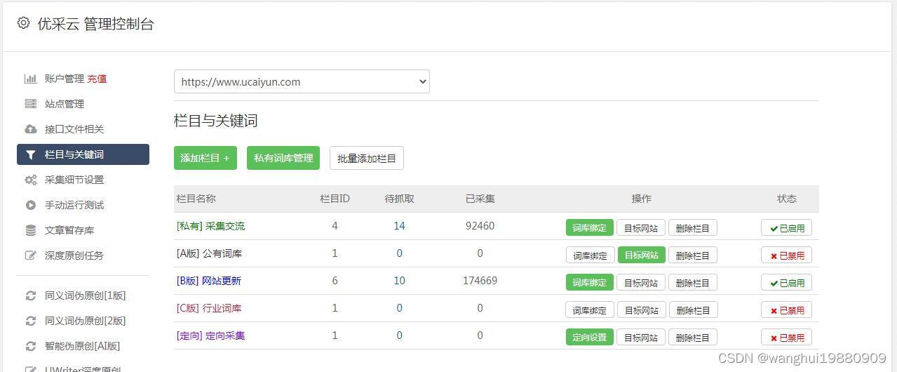Screen dimensions: 897x372
Task: Click 词库绑定 in the 网站更新 row
Action: point(590,282)
